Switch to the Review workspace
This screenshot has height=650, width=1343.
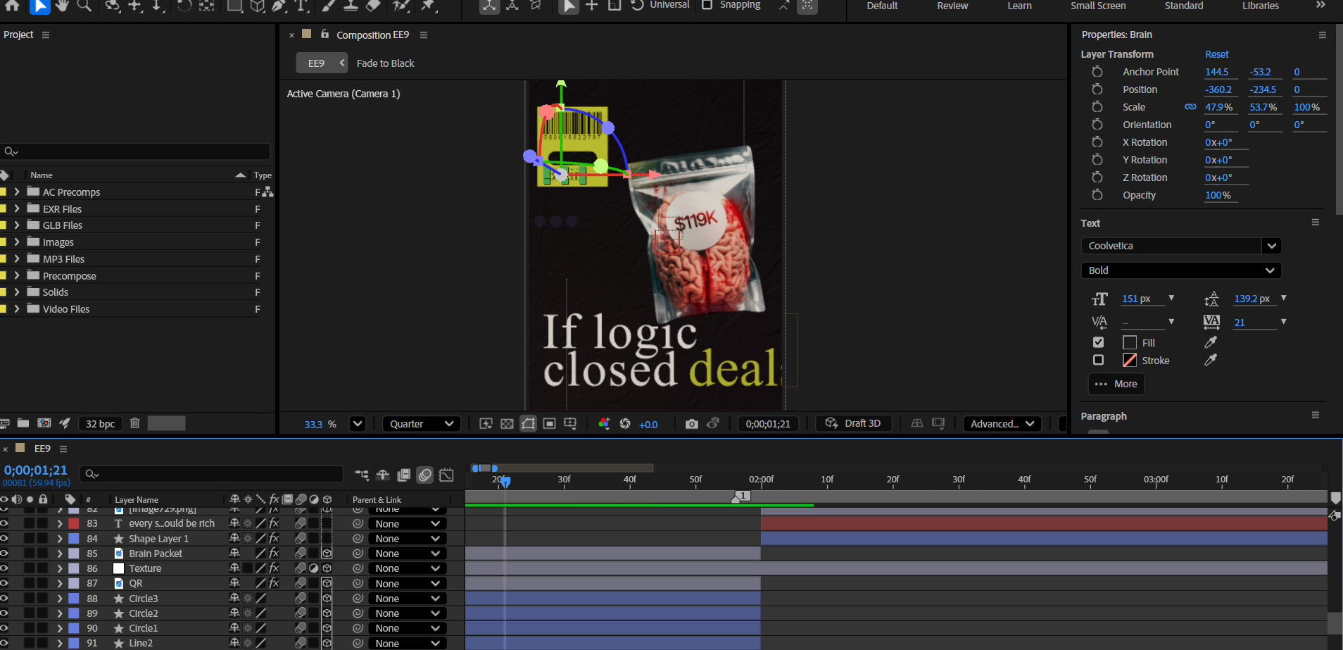coord(952,6)
